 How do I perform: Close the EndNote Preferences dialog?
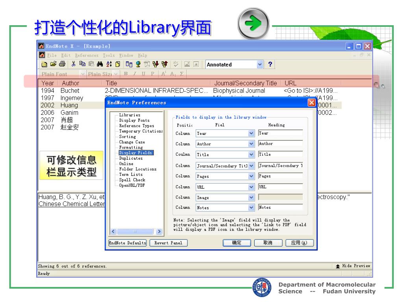pos(311,103)
